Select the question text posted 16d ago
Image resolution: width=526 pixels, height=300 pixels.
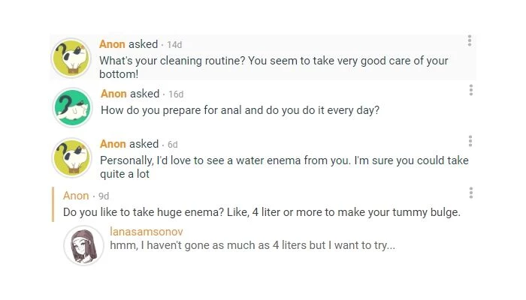pos(240,109)
